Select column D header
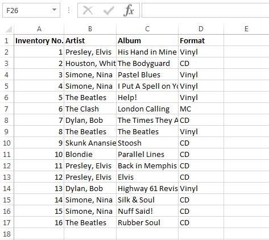The width and height of the screenshot is (269, 240). pos(201,29)
